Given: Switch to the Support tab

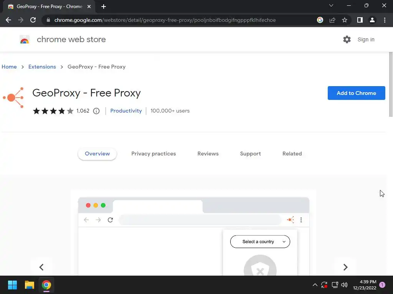Looking at the screenshot, I should 250,154.
